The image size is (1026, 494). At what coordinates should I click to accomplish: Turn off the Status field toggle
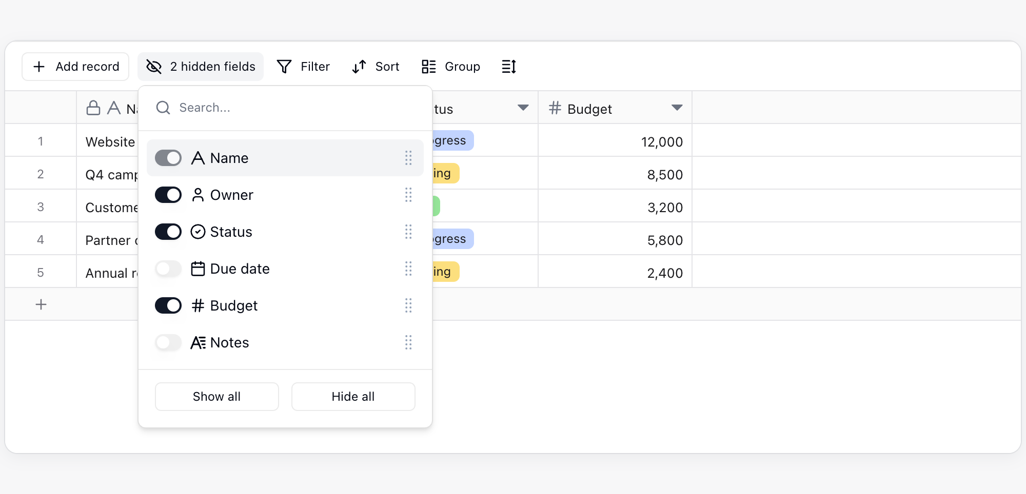[x=168, y=232]
